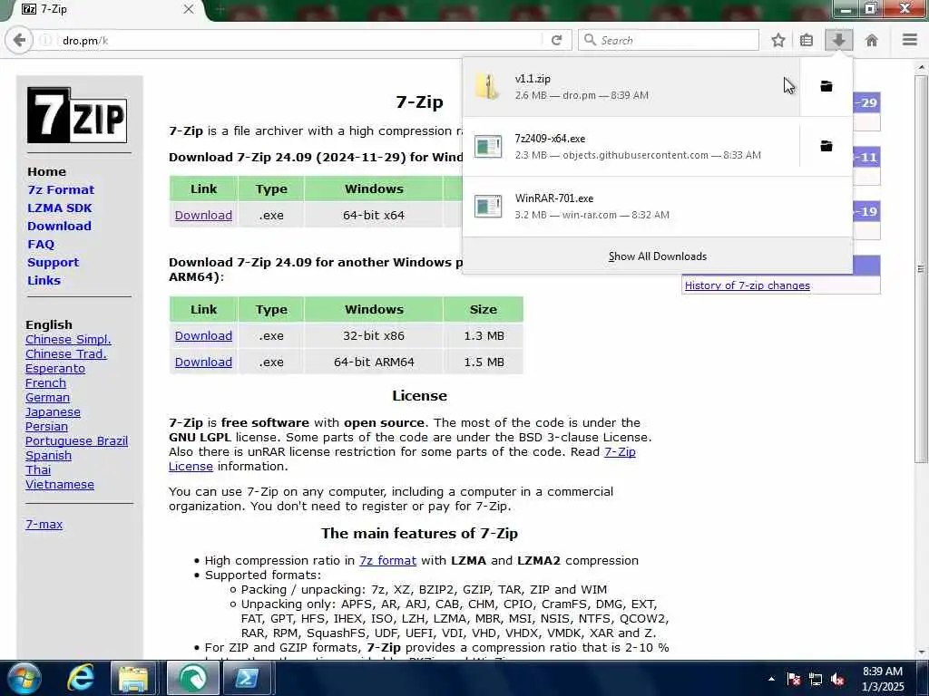Image resolution: width=929 pixels, height=696 pixels.
Task: Open containing folder for 7z2409-x64.exe
Action: [826, 146]
